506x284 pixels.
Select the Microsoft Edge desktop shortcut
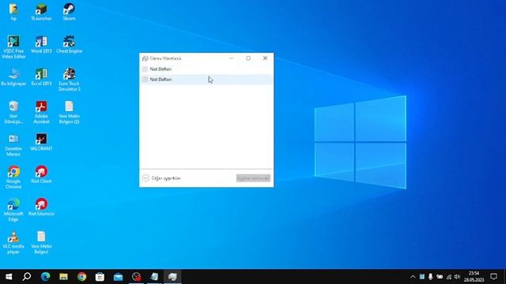click(13, 210)
